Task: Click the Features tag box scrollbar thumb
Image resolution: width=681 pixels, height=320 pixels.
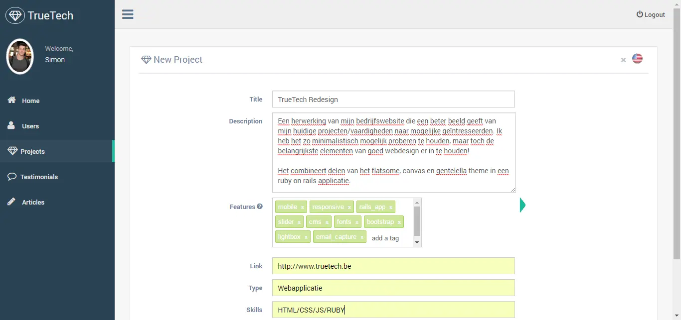Action: point(417,221)
